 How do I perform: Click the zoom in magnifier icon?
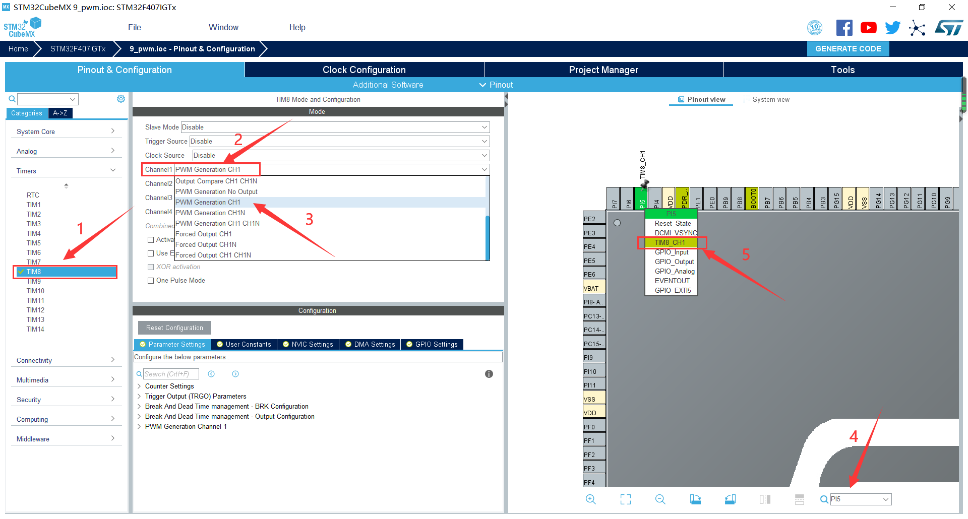590,499
